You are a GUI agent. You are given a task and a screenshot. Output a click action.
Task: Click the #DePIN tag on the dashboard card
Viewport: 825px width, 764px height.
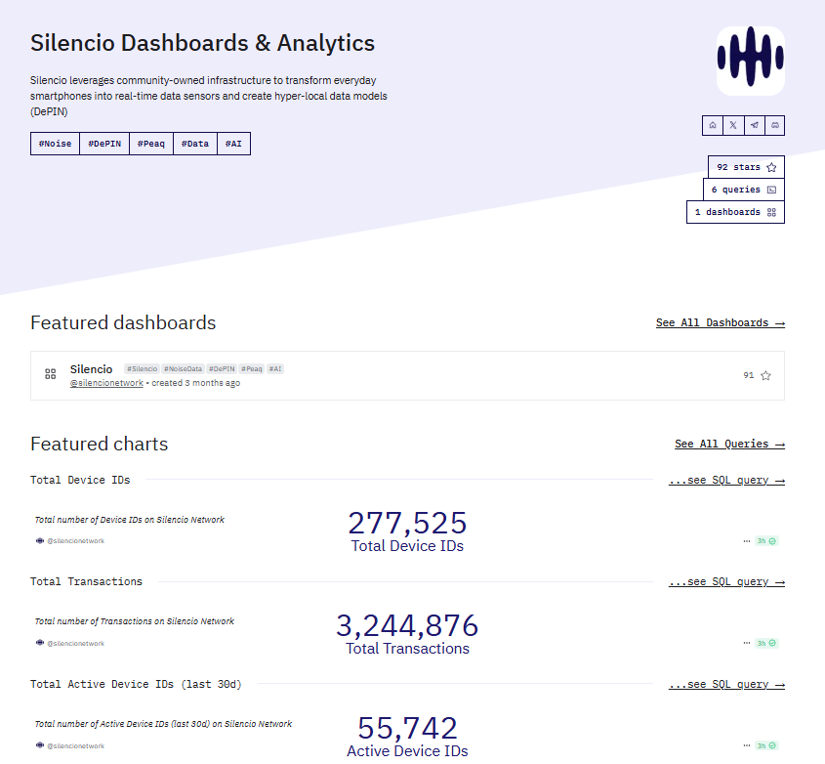222,369
